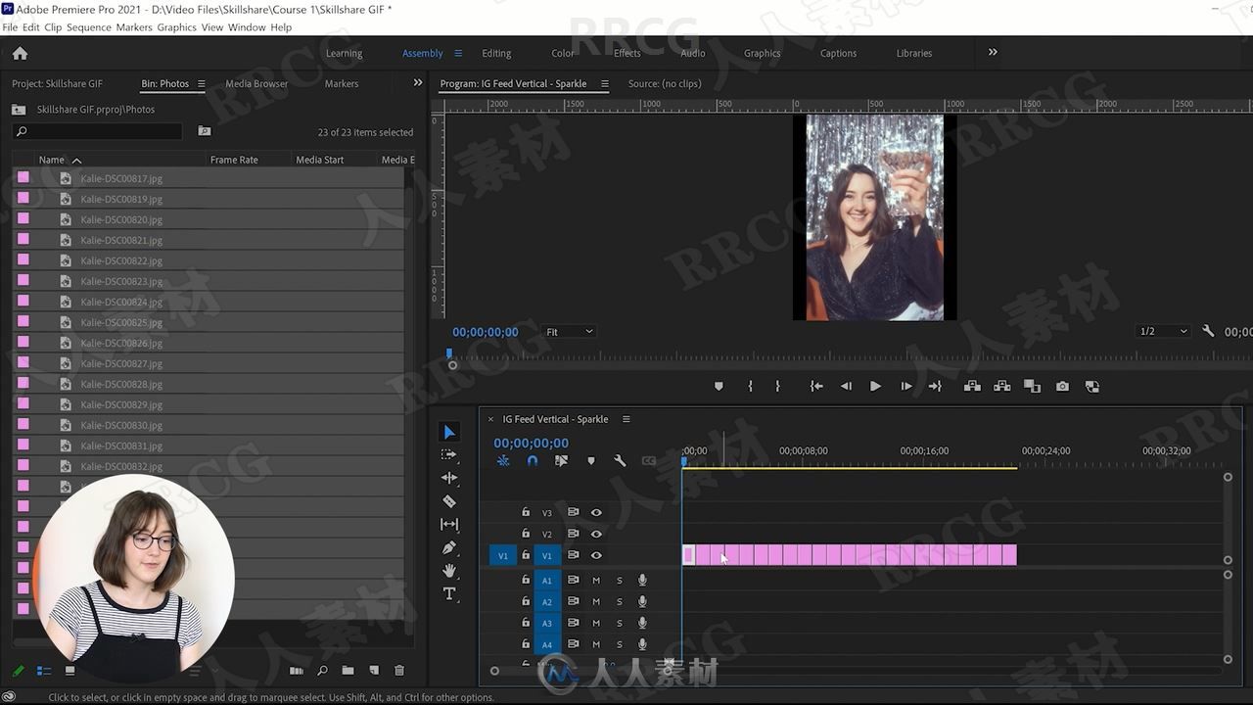This screenshot has width=1253, height=705.
Task: Select the Pen tool
Action: click(449, 547)
